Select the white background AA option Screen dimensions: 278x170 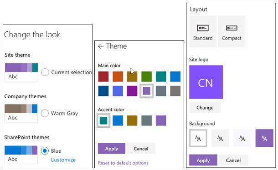click(x=198, y=138)
